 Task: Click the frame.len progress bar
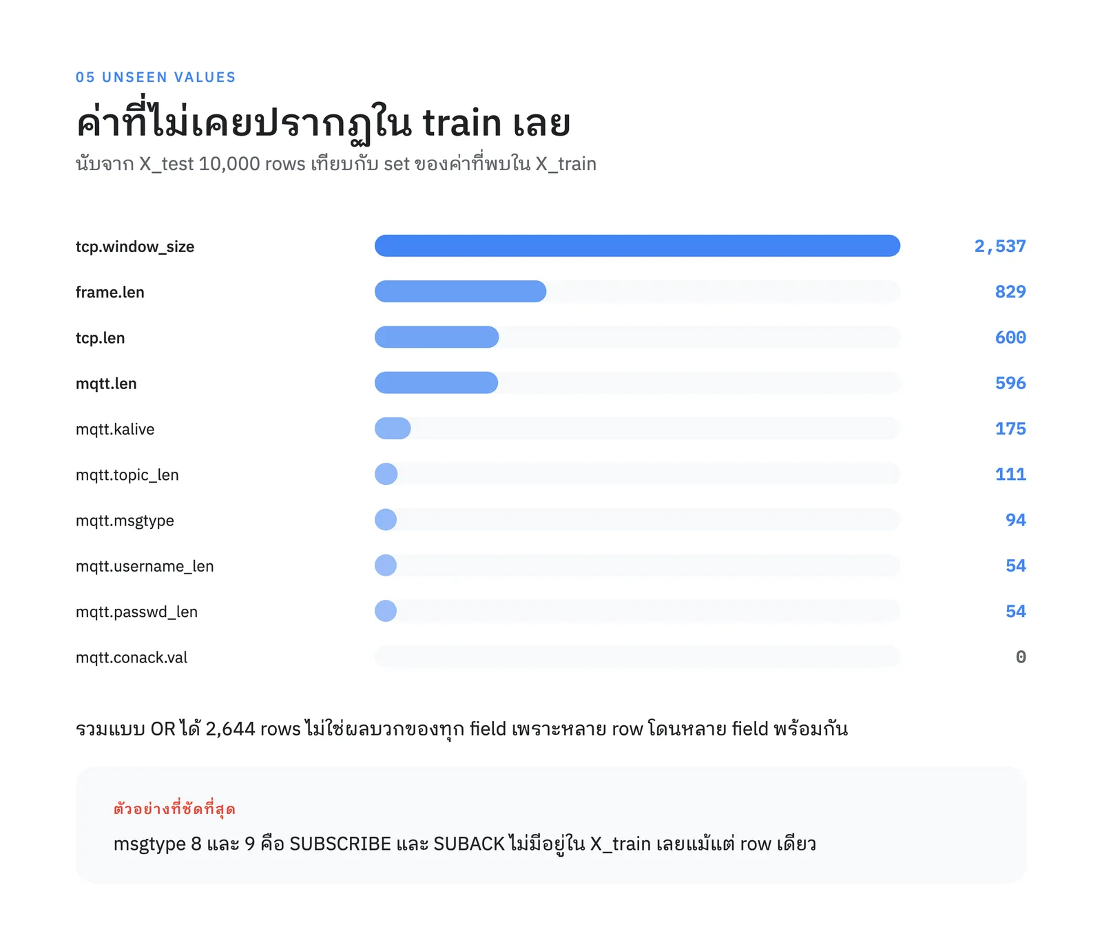(x=637, y=291)
